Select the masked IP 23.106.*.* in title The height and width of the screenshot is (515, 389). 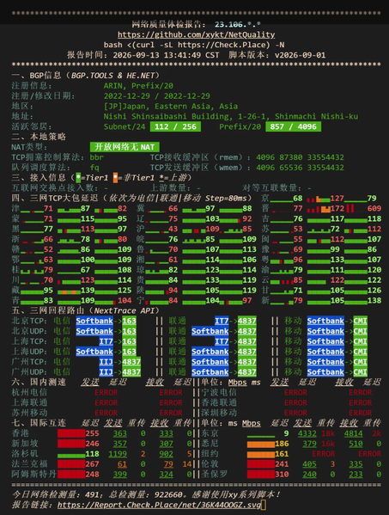pyautogui.click(x=238, y=24)
